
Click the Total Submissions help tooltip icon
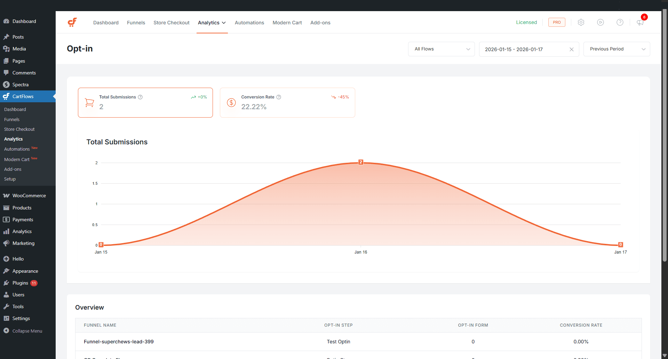point(140,97)
